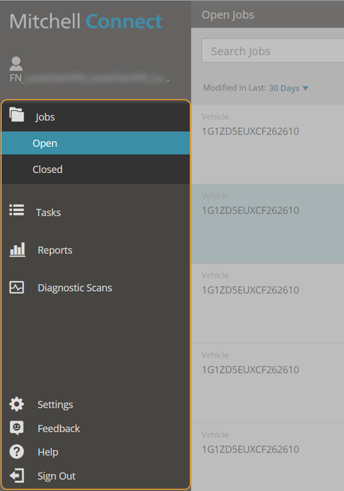
Task: Expand the 30 Days filter dropdown
Action: (x=288, y=88)
